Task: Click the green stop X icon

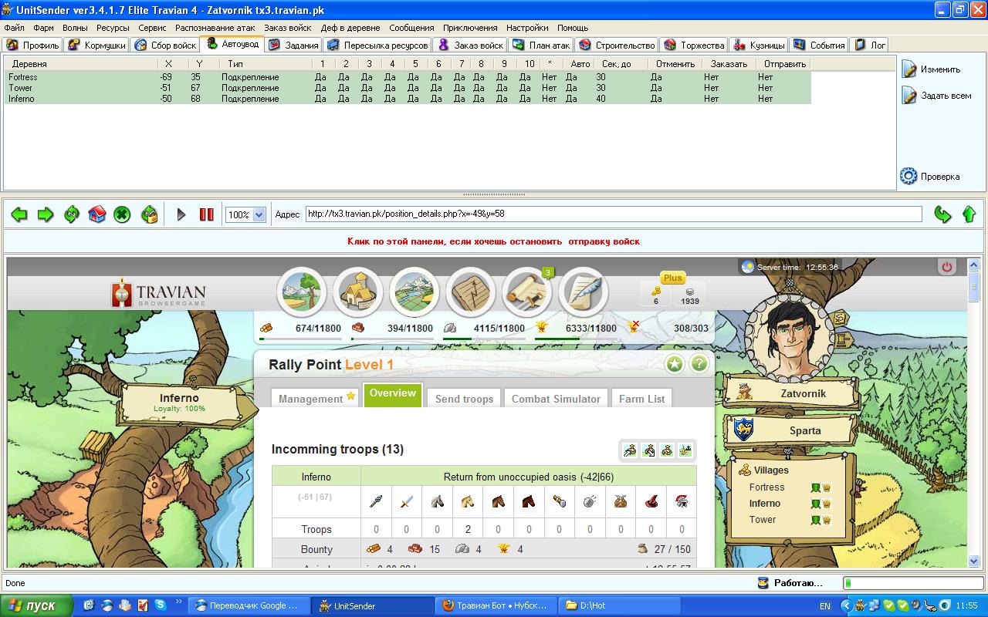Action: pyautogui.click(x=122, y=214)
